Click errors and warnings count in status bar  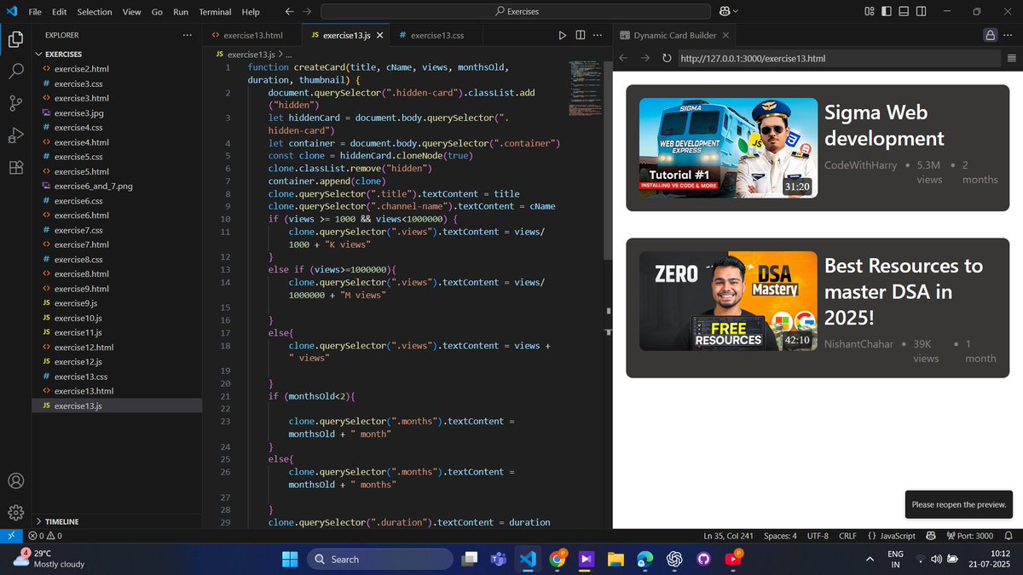45,536
